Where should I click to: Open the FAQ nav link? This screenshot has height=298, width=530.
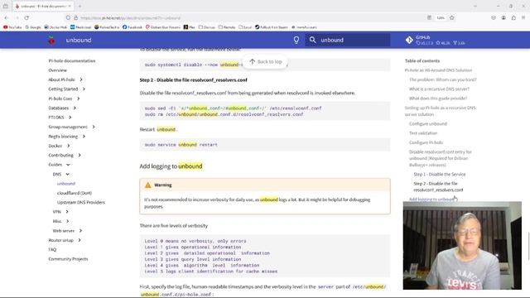(52, 249)
